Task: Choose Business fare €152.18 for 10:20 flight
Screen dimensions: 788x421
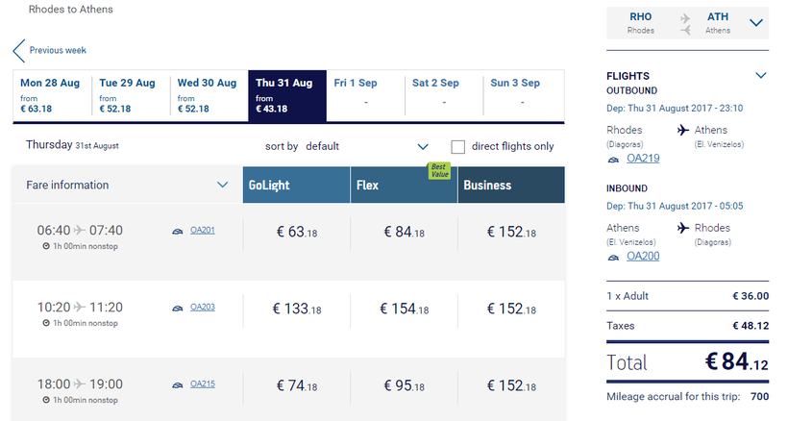Action: point(511,309)
